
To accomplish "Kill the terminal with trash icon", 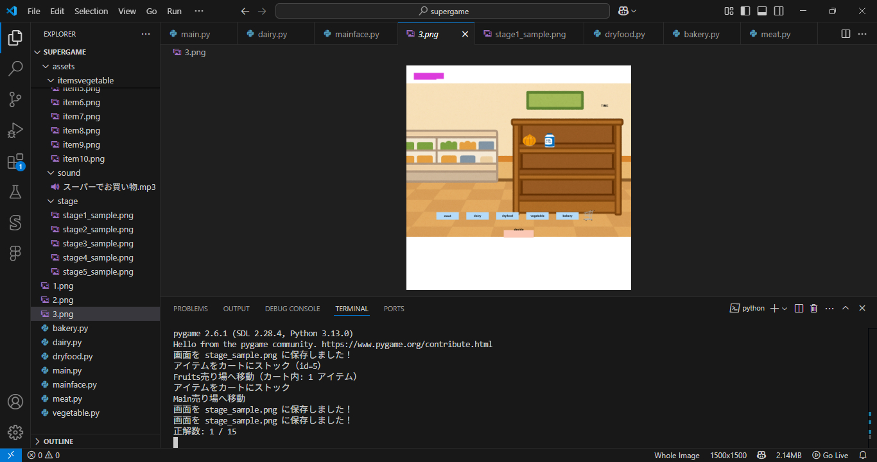I will point(813,309).
